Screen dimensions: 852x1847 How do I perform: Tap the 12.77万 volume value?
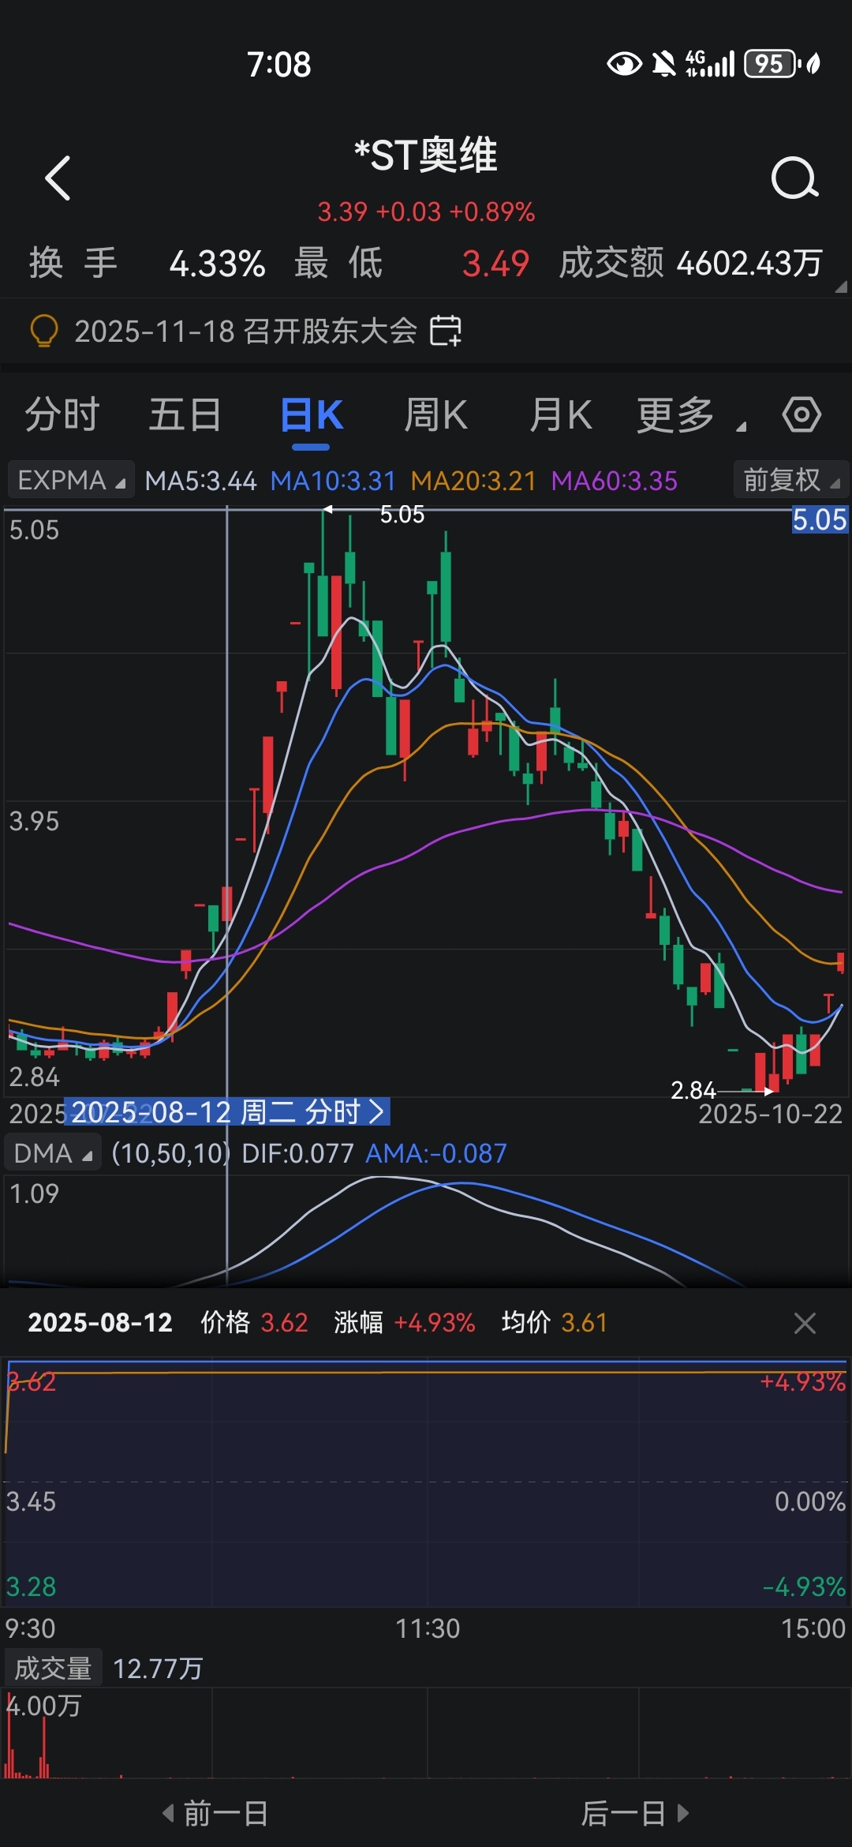pos(158,1669)
